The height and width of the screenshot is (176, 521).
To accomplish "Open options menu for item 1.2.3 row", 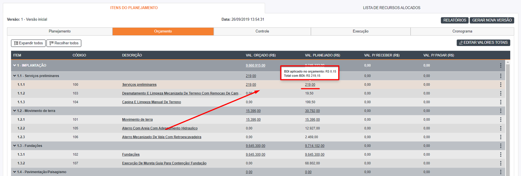I will (500, 137).
